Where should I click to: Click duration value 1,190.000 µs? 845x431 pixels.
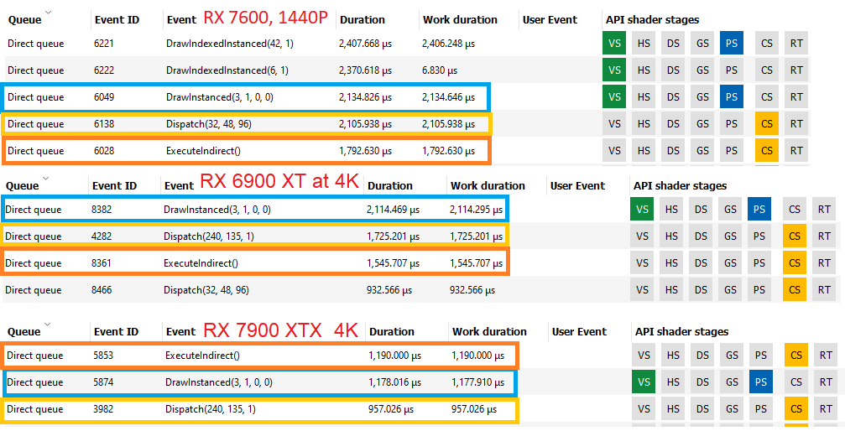pyautogui.click(x=394, y=356)
